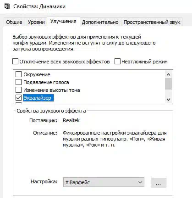Click the speaker icon in title bar
192x198 pixels.
point(7,6)
